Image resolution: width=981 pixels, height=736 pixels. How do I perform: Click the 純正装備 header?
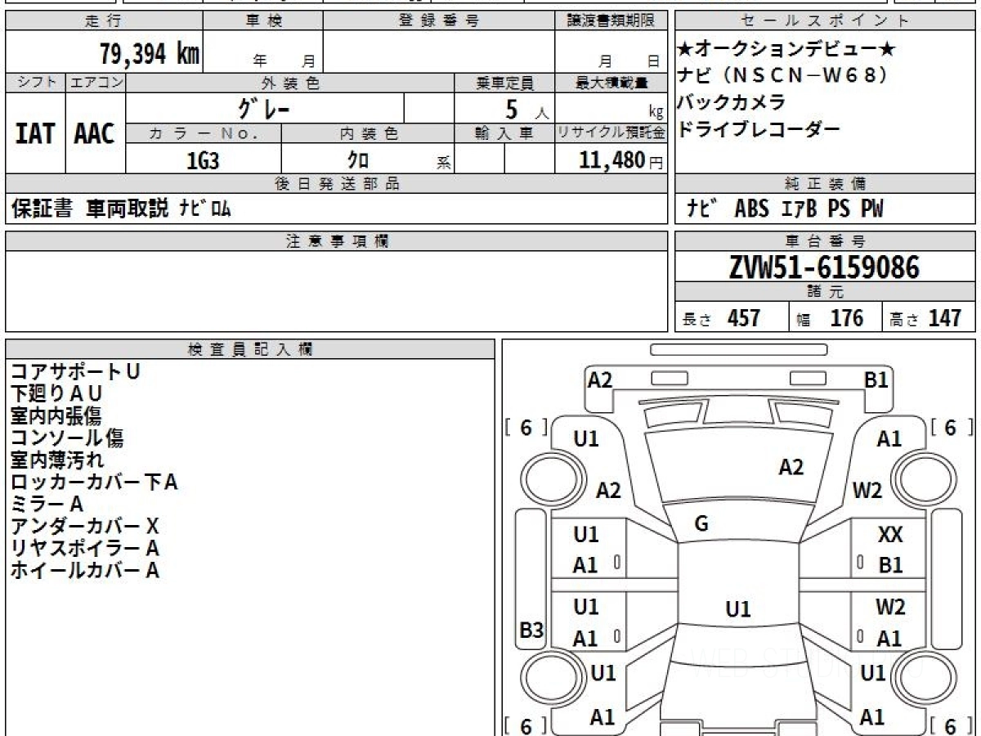826,184
